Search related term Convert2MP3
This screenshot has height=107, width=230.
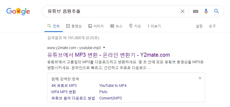coord(110,98)
